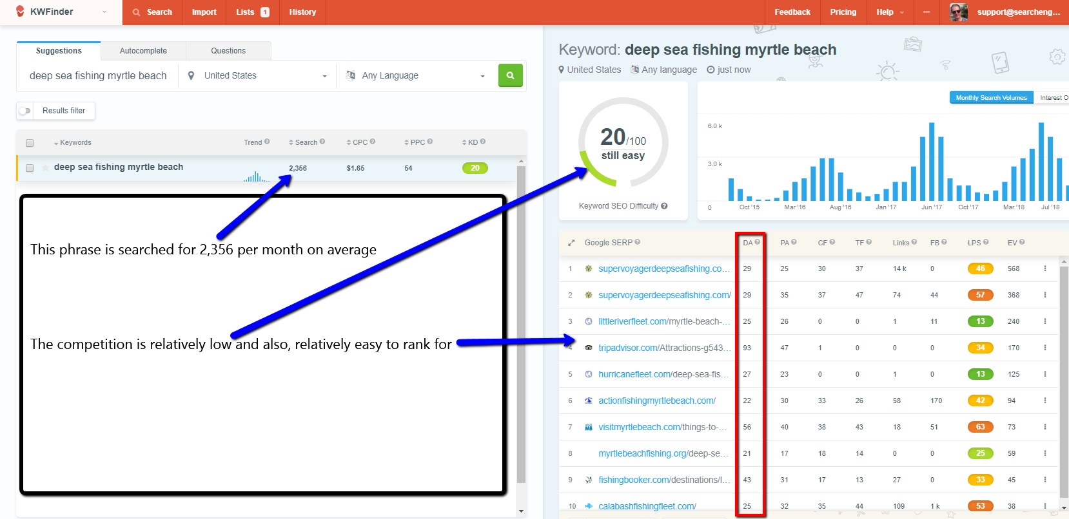This screenshot has height=519, width=1069.
Task: Sort the list by CPC column
Action: 357,142
